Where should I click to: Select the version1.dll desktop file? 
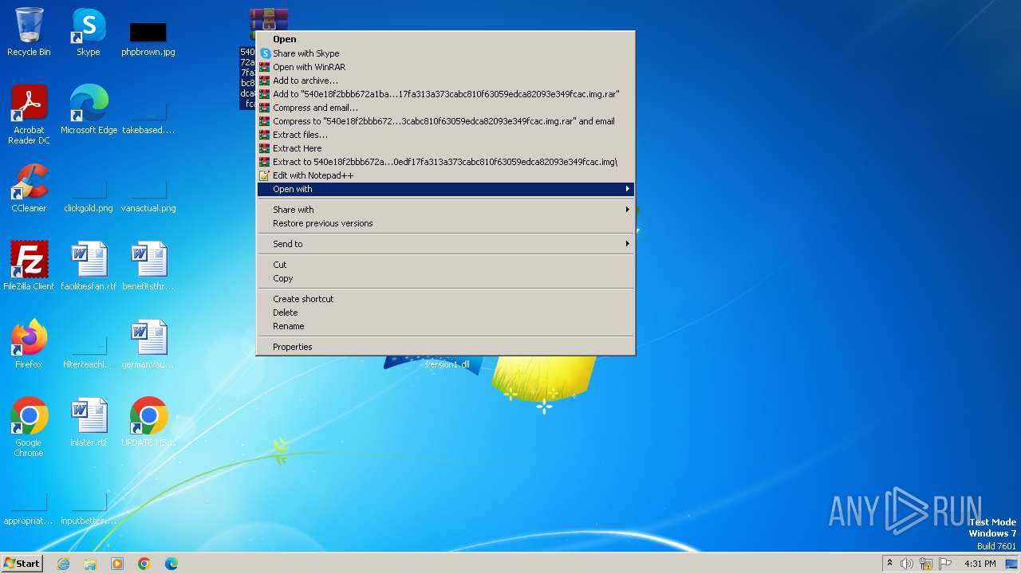point(447,364)
